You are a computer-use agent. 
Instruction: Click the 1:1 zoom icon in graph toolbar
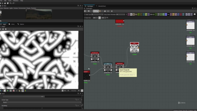pos(87,11)
